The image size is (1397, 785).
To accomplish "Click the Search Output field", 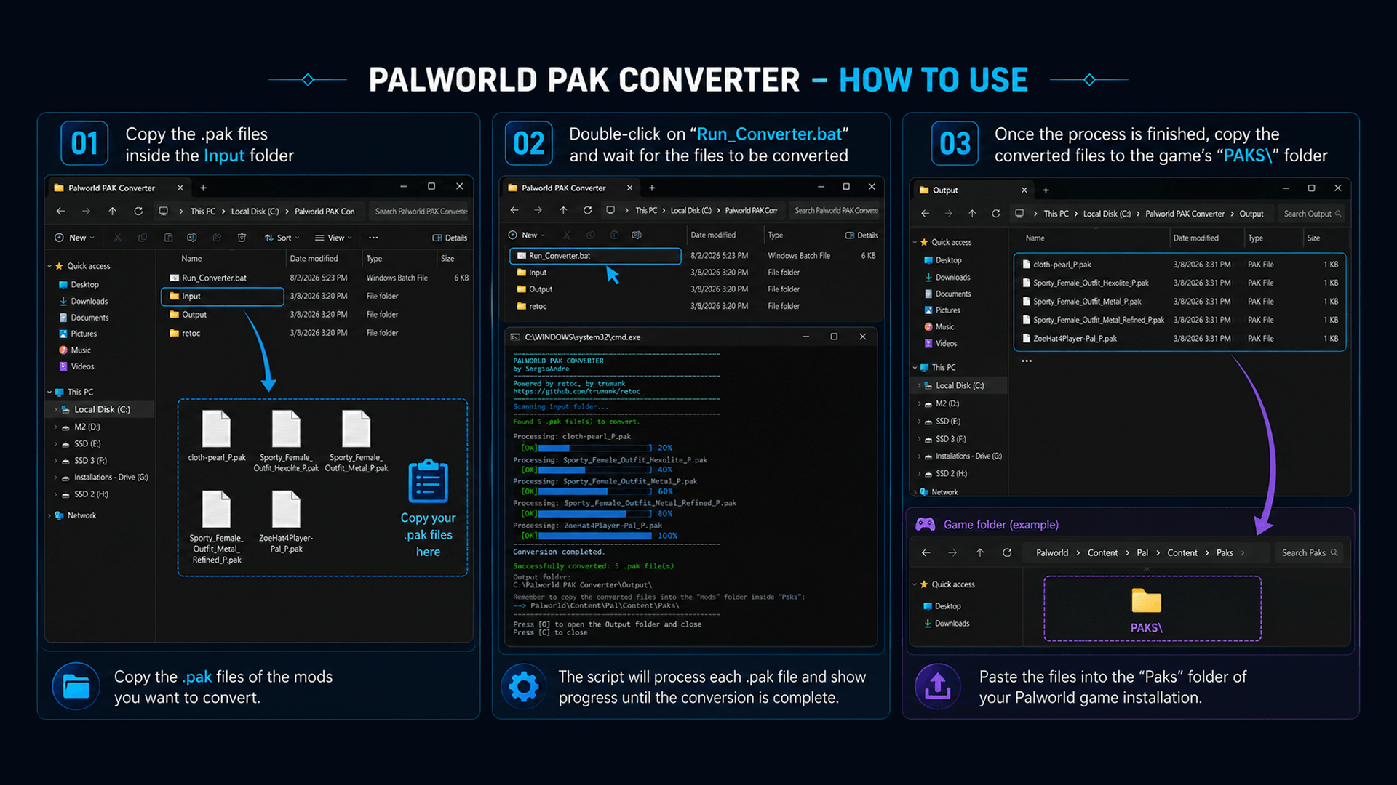I will click(1312, 214).
